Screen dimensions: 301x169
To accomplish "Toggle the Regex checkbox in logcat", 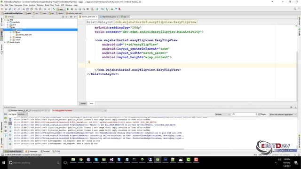I will pyautogui.click(x=260, y=115).
